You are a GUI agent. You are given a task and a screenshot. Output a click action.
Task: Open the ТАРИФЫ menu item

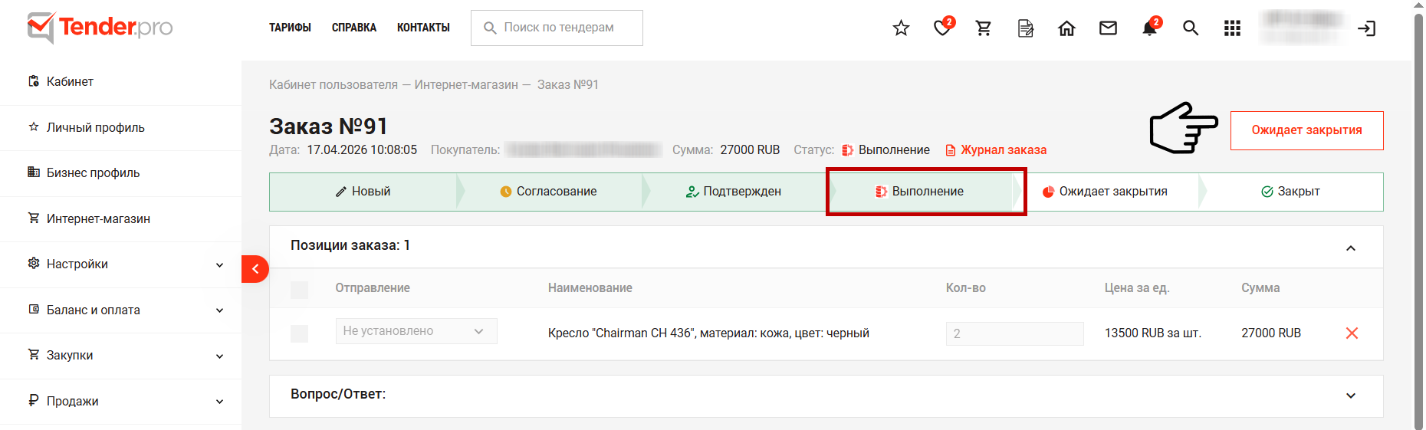click(x=290, y=28)
